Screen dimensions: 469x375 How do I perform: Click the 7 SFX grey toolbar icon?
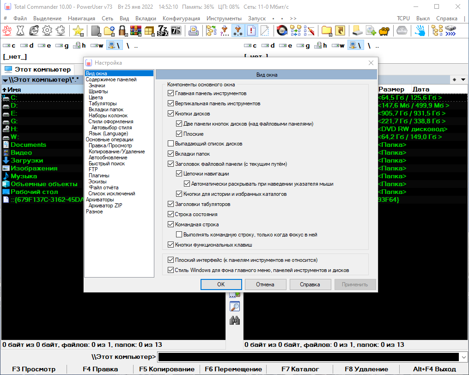pos(176,30)
